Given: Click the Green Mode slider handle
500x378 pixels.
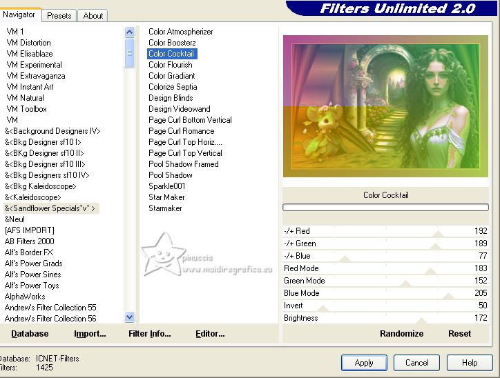Looking at the screenshot, I should coord(405,283).
